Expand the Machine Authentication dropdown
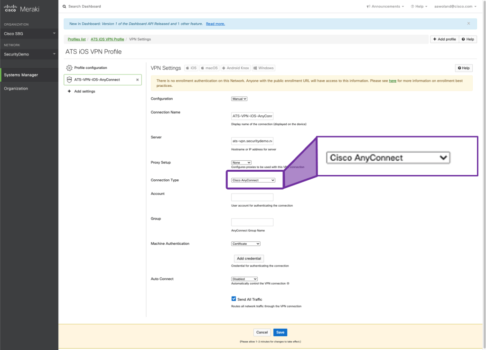Screen dimensions: 486x350 [x=245, y=244]
